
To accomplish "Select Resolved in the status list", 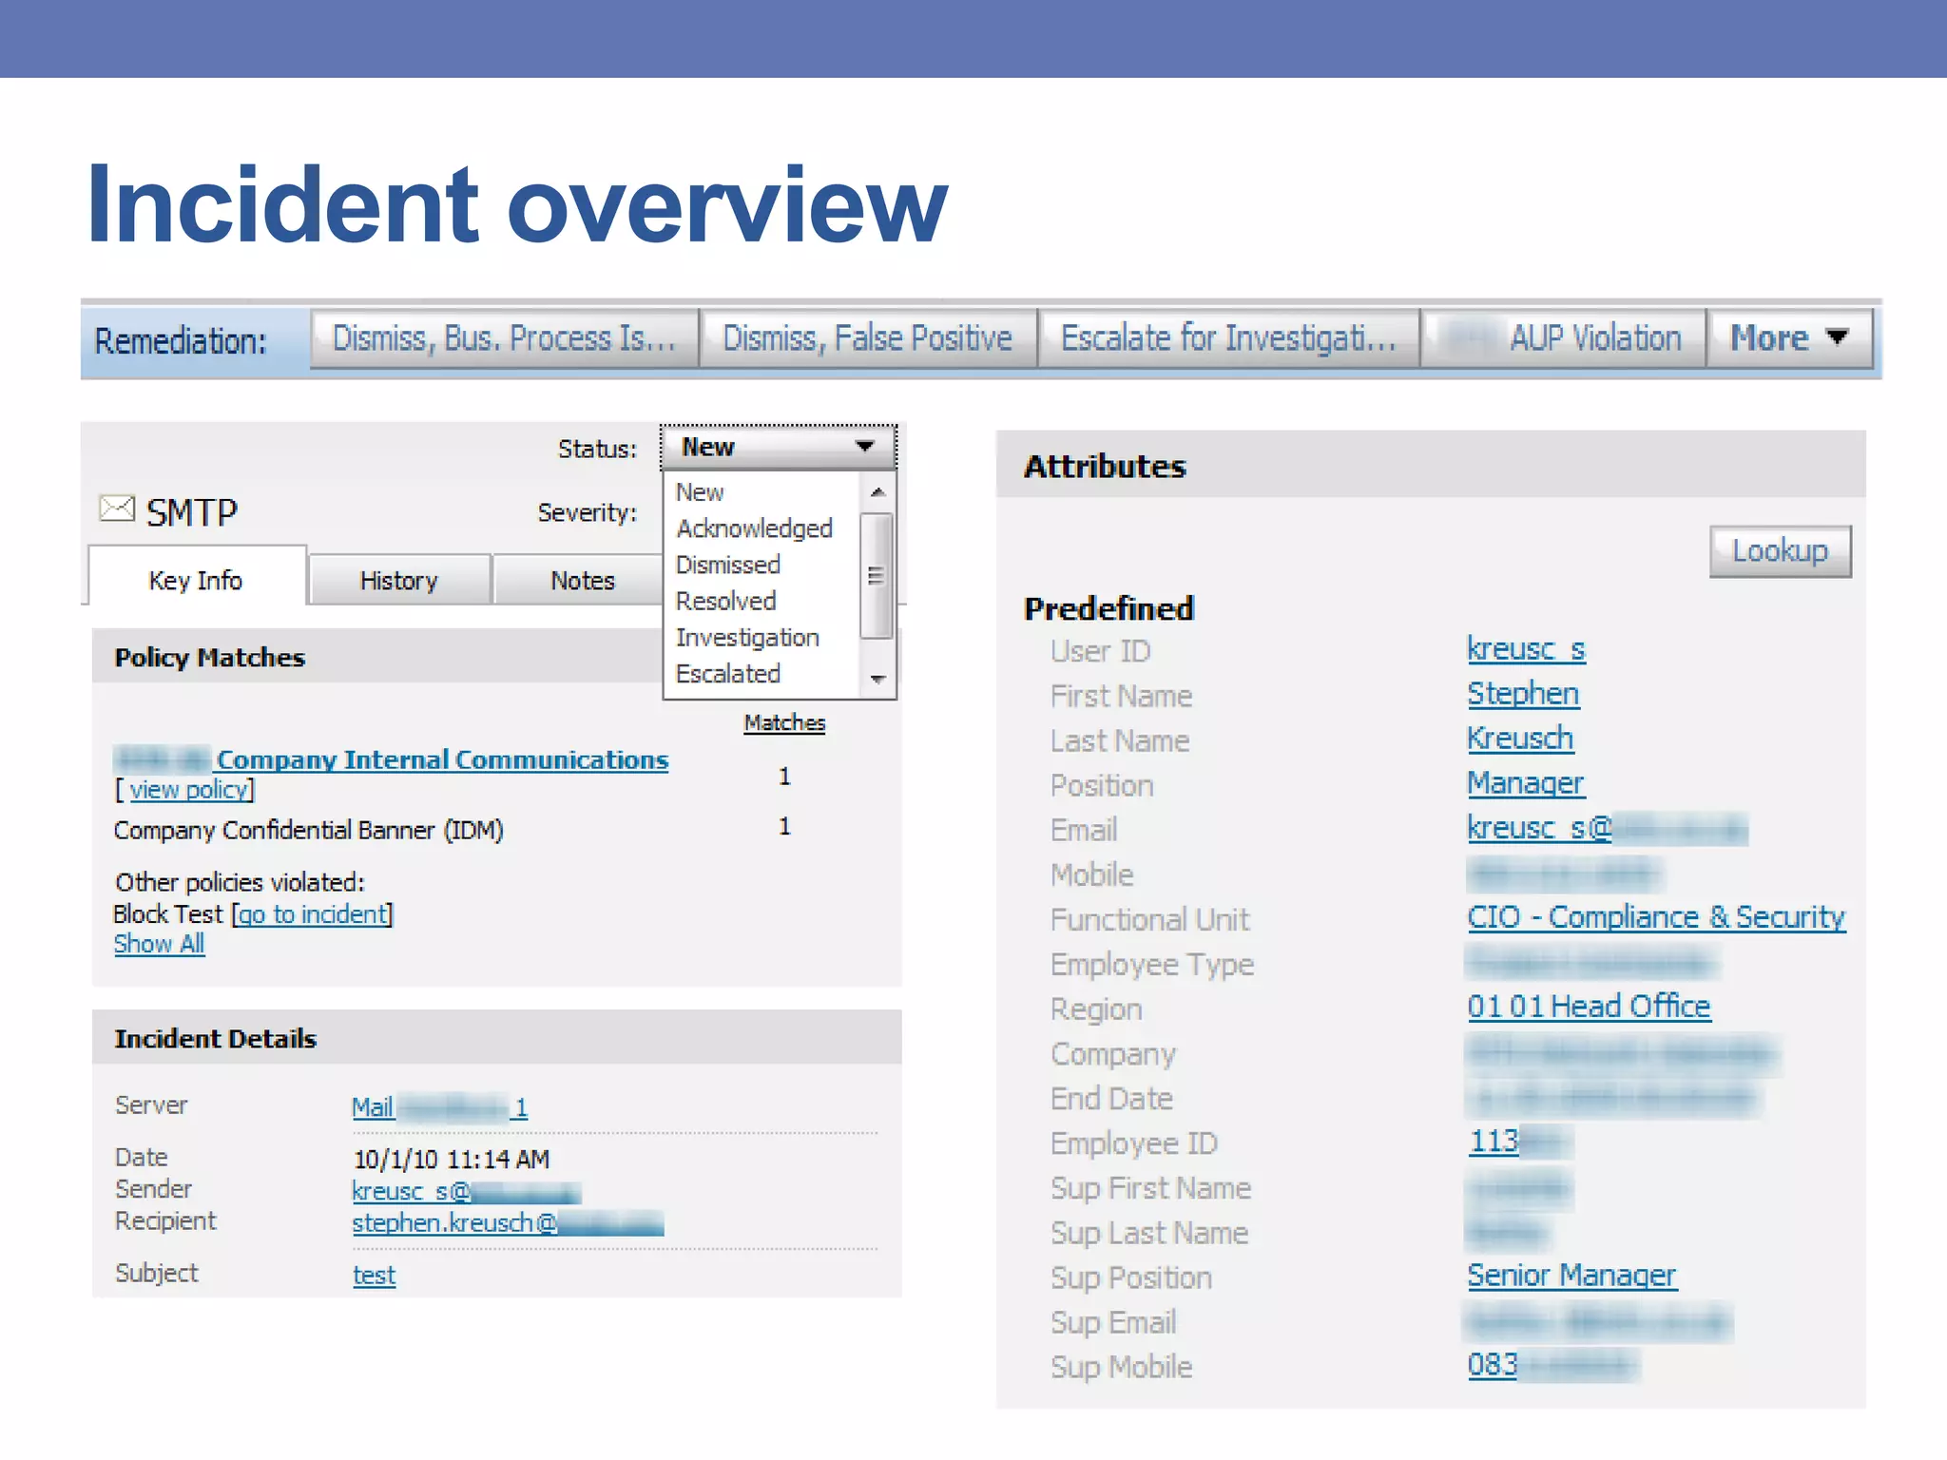I will tap(725, 601).
